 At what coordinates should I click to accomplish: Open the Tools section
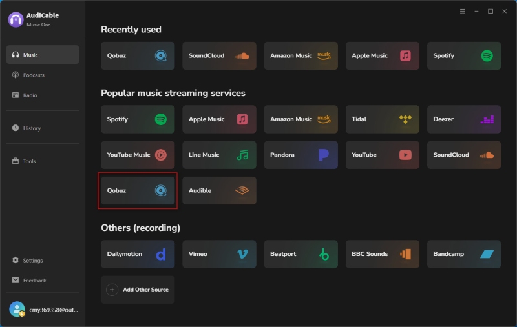43,161
